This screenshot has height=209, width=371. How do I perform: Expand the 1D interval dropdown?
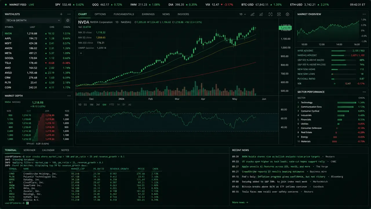(242, 14)
